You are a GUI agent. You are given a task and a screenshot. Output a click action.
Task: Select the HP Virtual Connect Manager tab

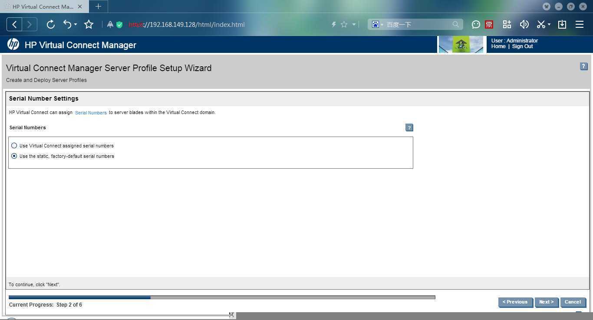pyautogui.click(x=43, y=7)
